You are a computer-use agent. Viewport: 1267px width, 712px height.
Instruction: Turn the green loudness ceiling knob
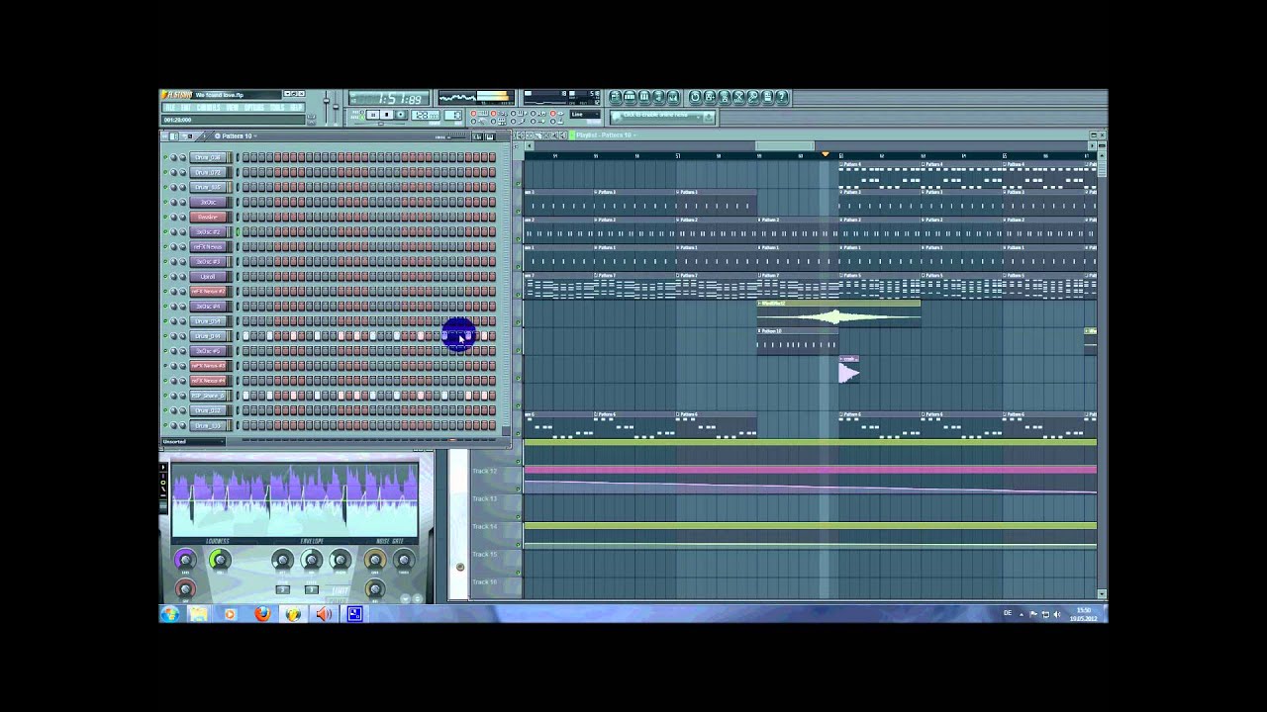click(x=220, y=560)
